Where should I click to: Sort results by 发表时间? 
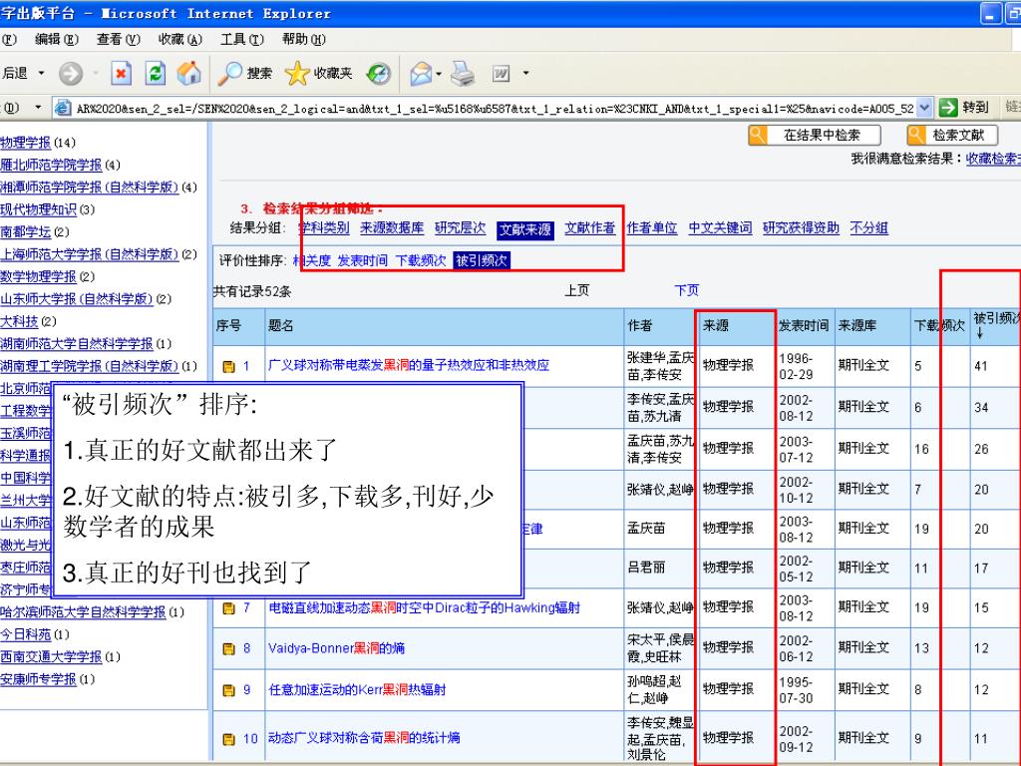click(x=363, y=260)
